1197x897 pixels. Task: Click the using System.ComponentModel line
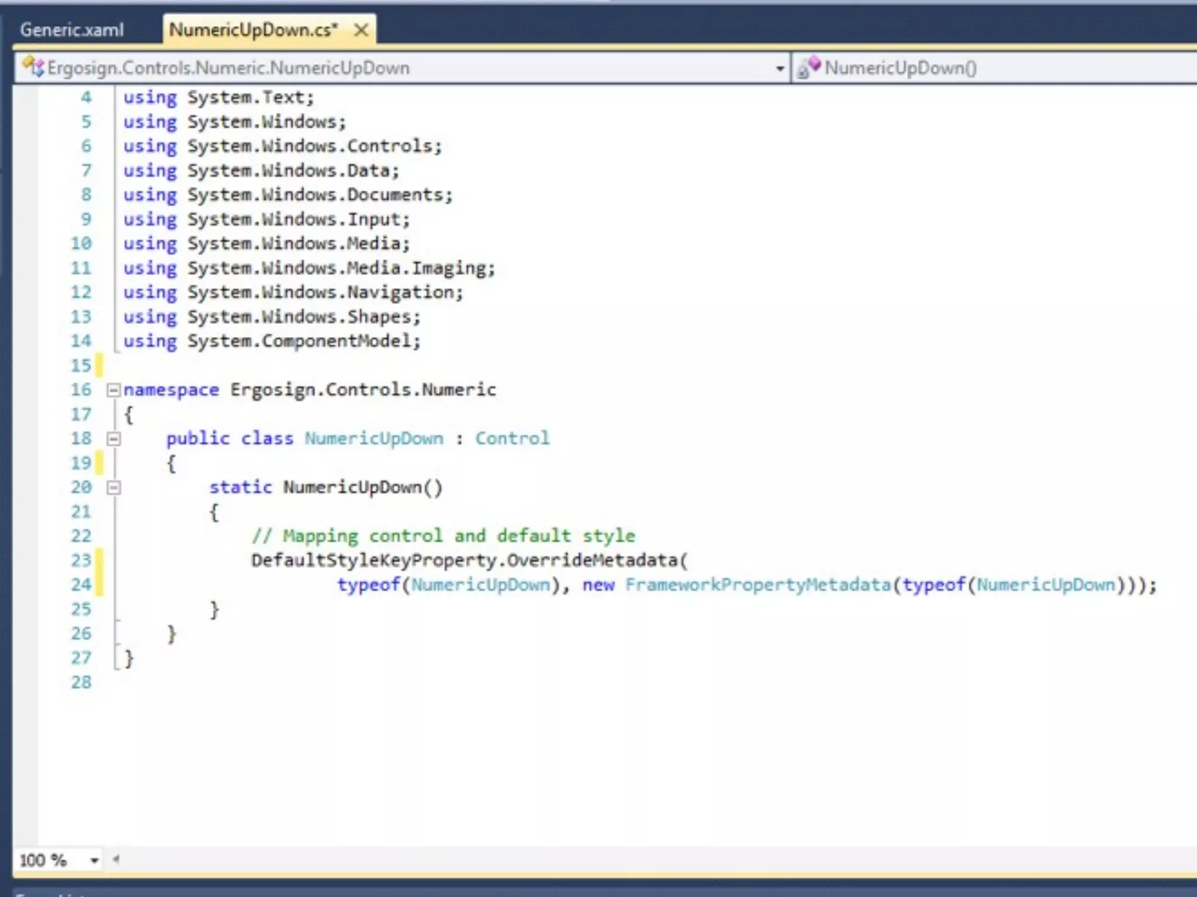click(x=272, y=341)
